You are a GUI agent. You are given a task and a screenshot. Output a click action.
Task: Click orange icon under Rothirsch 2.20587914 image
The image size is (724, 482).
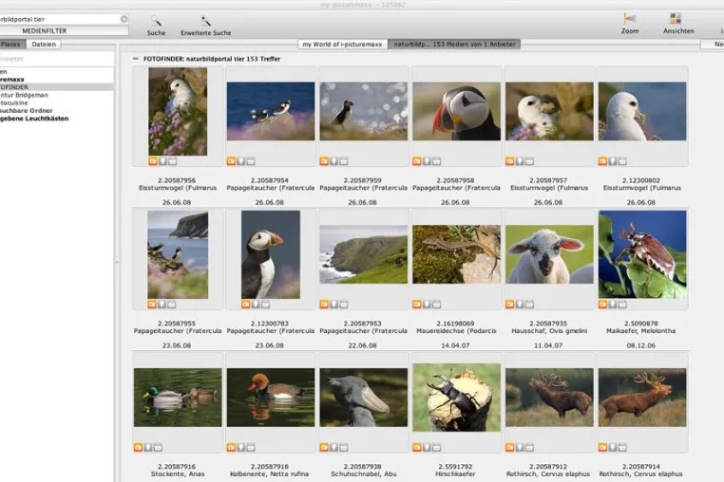click(602, 447)
